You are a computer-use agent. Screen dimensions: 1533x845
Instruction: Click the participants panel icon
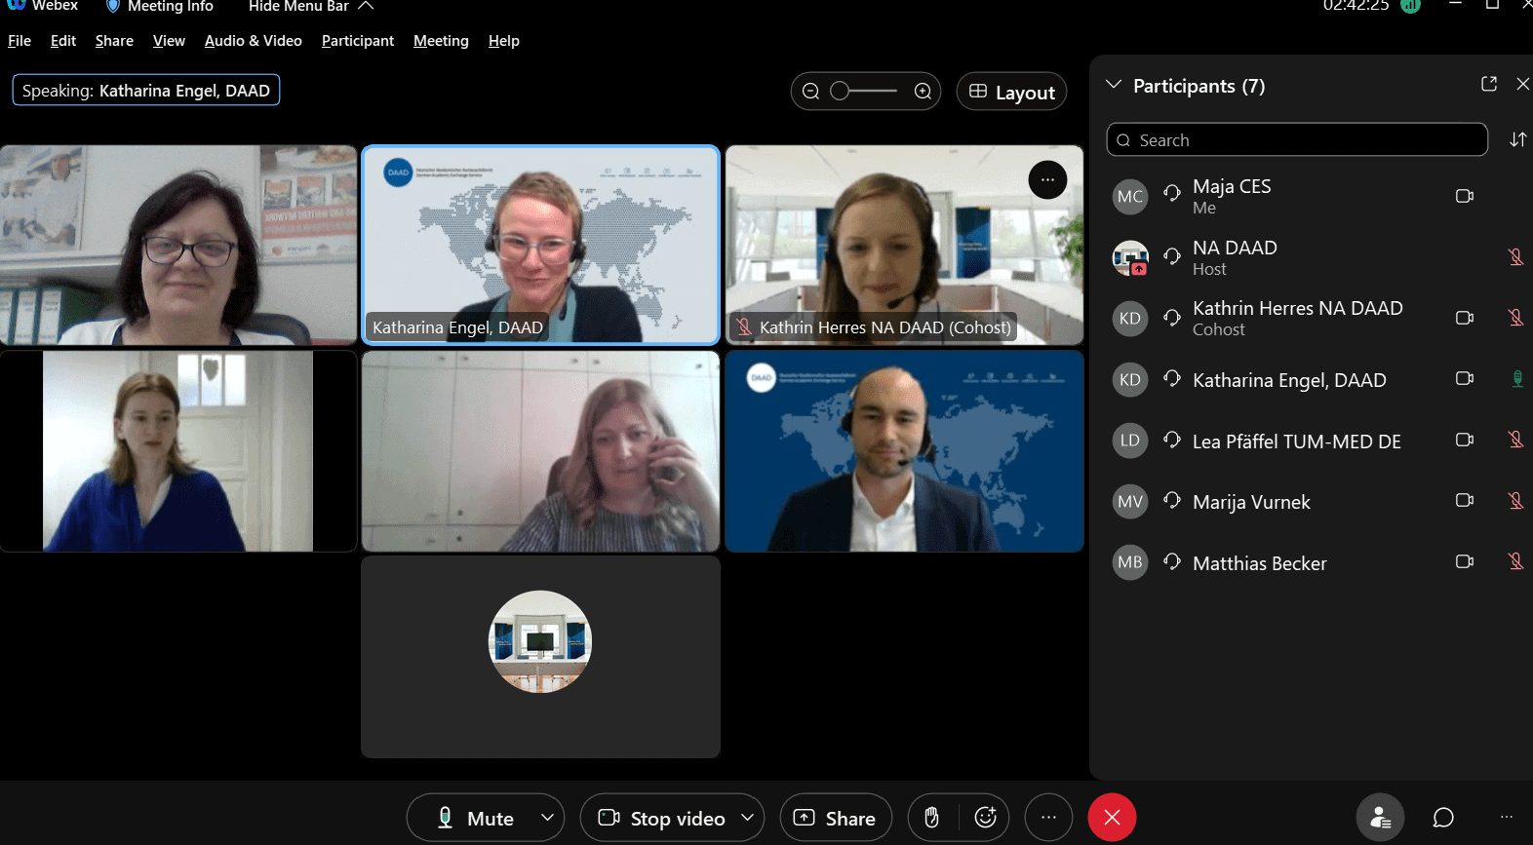tap(1380, 818)
